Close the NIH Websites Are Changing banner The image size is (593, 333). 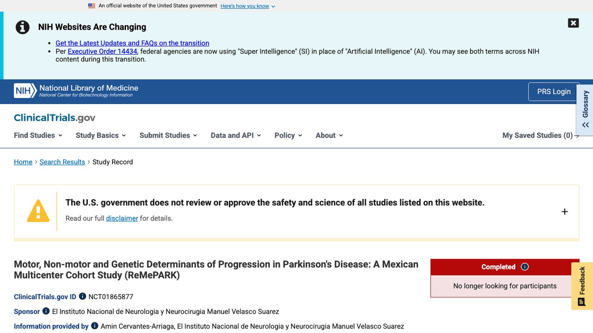[573, 23]
